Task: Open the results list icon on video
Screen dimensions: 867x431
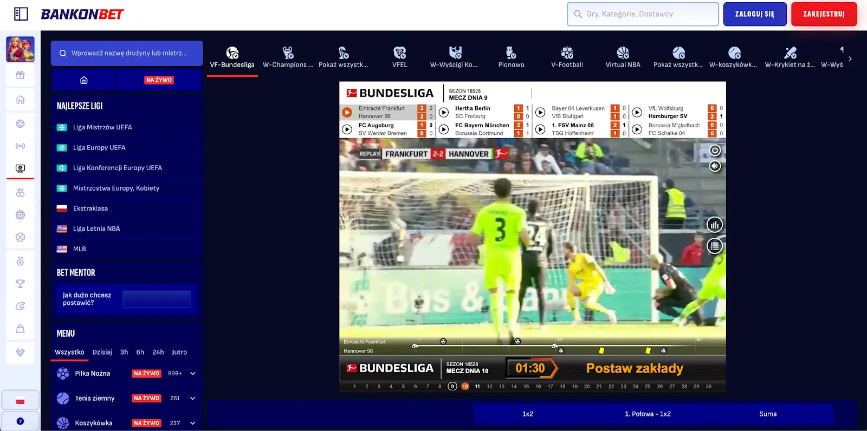Action: click(715, 246)
